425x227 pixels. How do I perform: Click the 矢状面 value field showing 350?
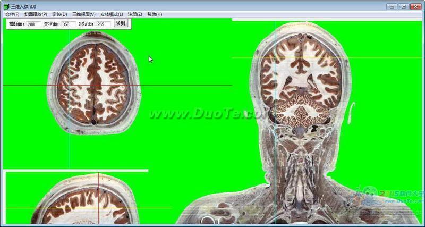tap(69, 24)
